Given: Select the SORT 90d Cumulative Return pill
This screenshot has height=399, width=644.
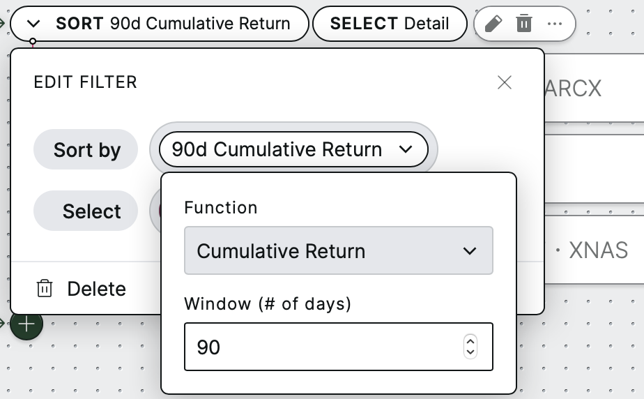Looking at the screenshot, I should [x=160, y=24].
